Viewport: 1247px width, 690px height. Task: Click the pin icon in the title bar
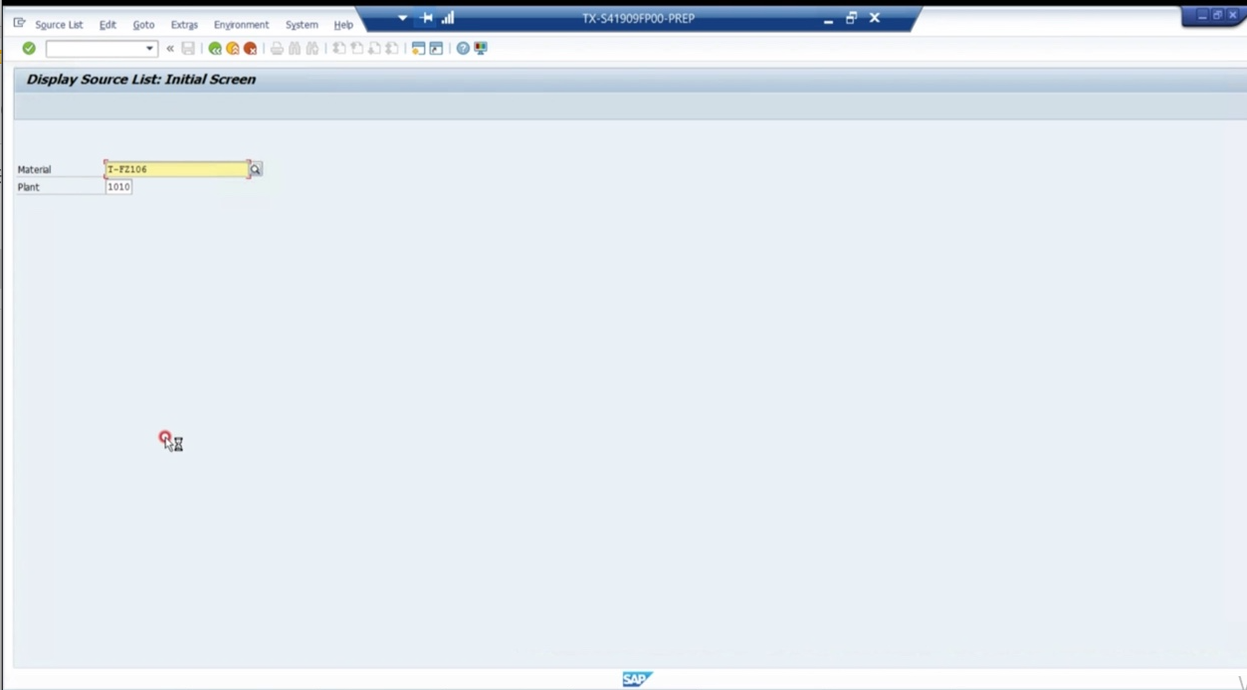(x=427, y=18)
